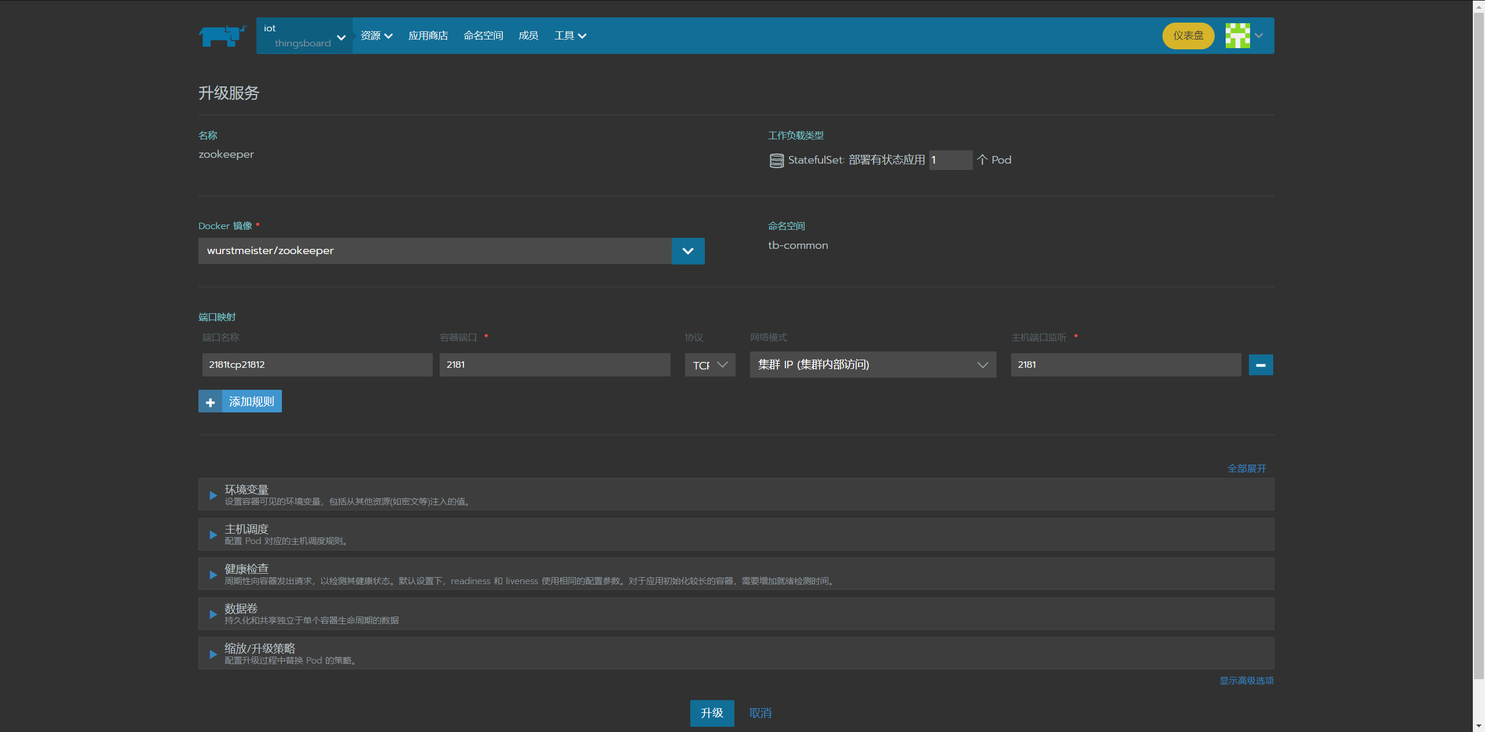Open the user avatar menu
This screenshot has height=732, width=1485.
[1237, 35]
